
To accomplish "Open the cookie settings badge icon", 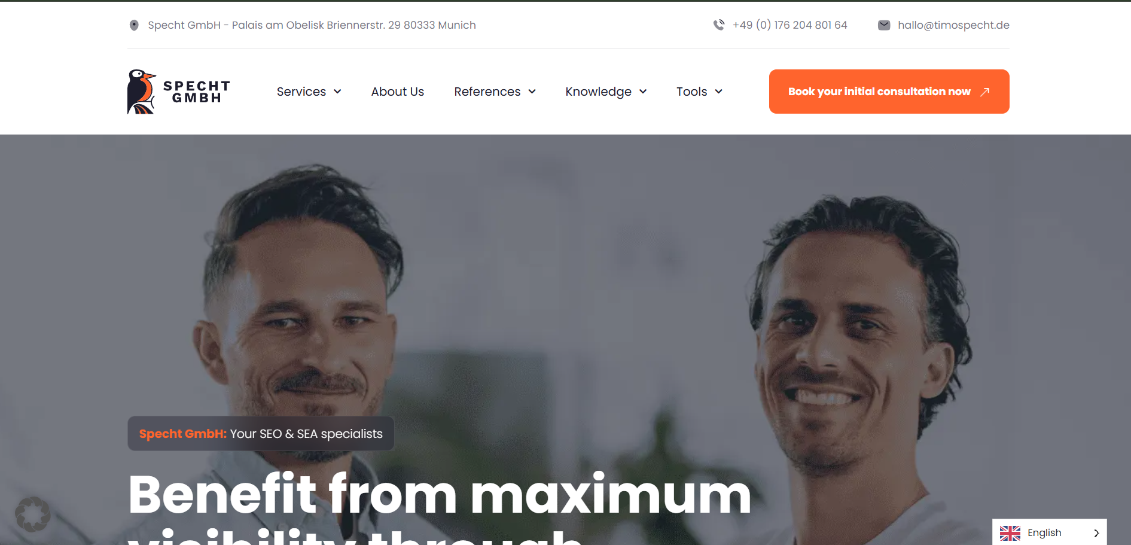I will (x=32, y=514).
